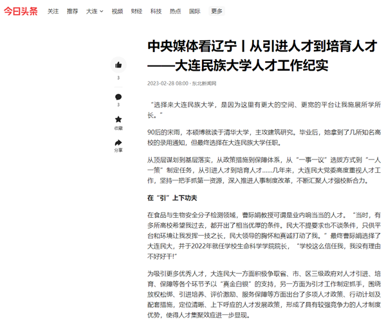Go to the 关注 tab

point(53,11)
